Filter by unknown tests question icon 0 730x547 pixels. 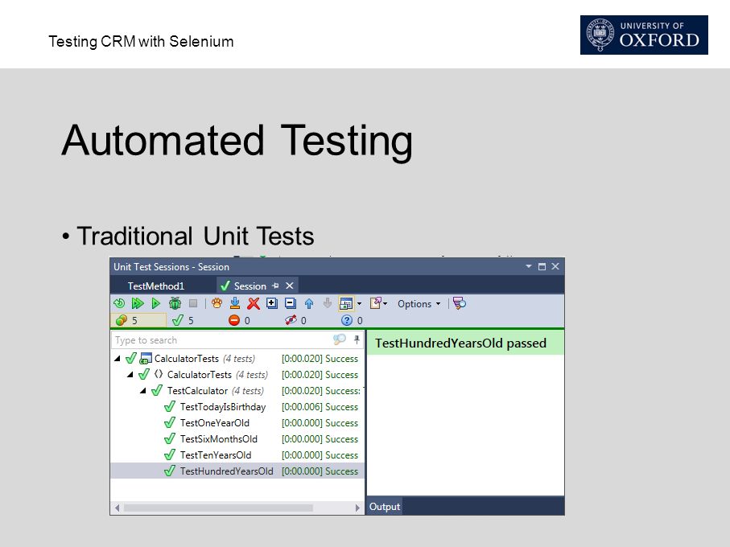tap(352, 320)
